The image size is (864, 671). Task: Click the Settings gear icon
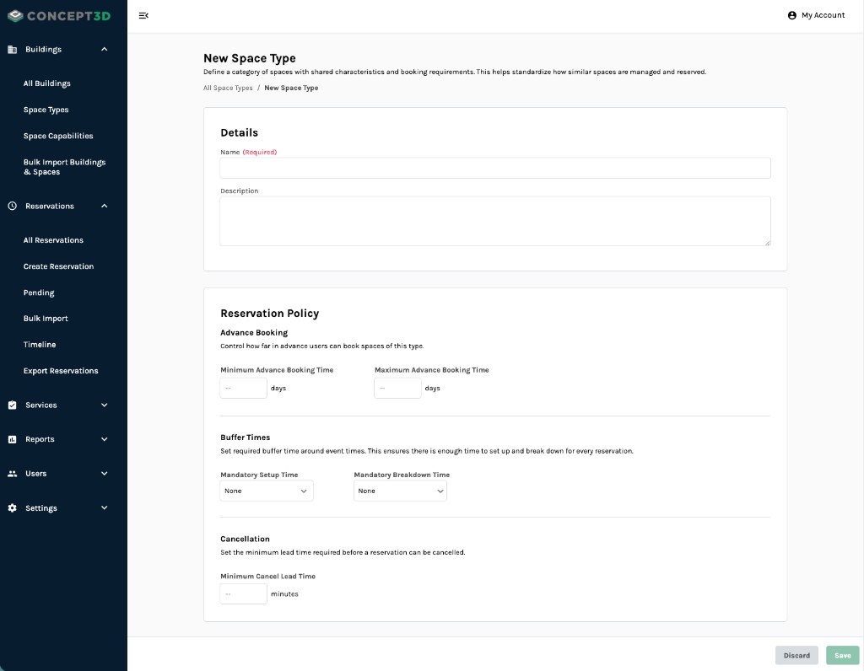12,508
